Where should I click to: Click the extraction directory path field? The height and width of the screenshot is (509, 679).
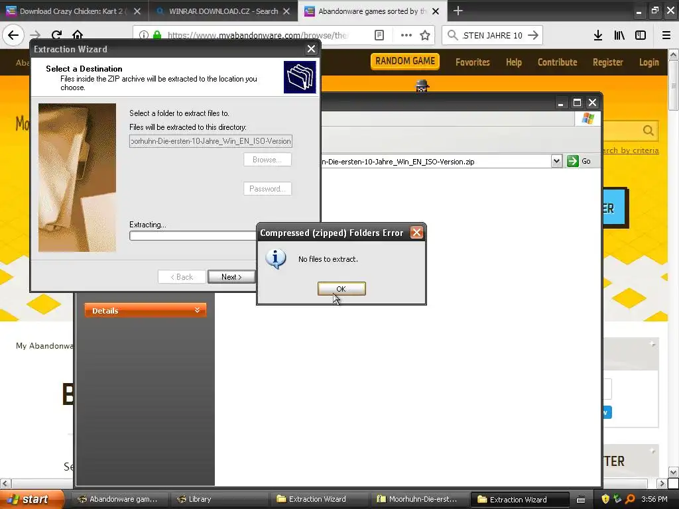pyautogui.click(x=210, y=141)
